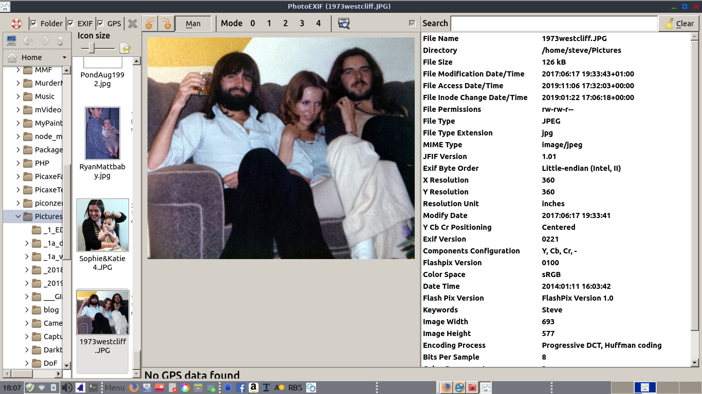The height and width of the screenshot is (394, 702).
Task: Click the computer icon above the Home dropdown
Action: pos(11,40)
